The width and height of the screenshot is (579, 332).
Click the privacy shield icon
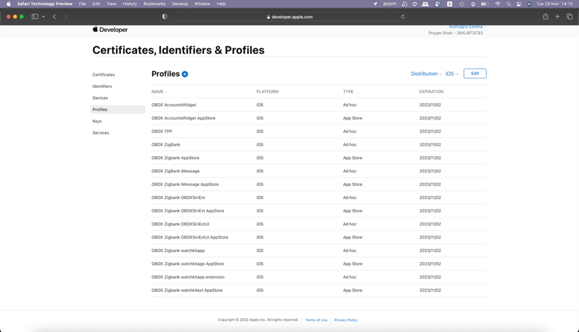click(x=164, y=17)
